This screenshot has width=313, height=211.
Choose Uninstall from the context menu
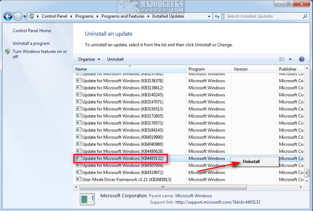tap(255, 162)
